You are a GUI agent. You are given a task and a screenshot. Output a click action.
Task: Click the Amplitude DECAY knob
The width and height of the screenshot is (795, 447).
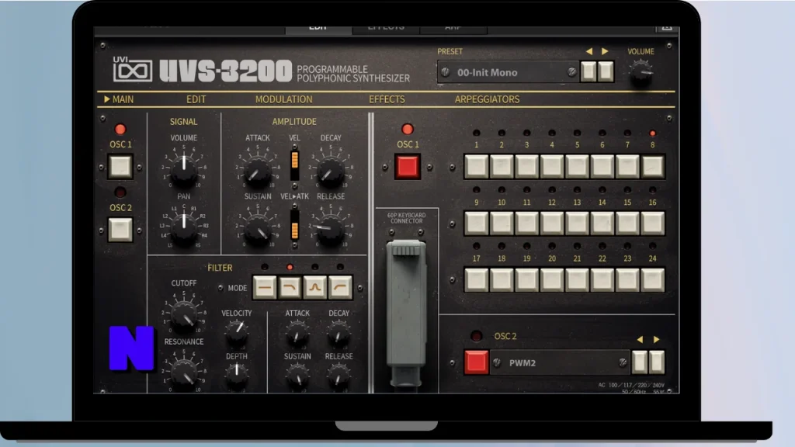(330, 170)
